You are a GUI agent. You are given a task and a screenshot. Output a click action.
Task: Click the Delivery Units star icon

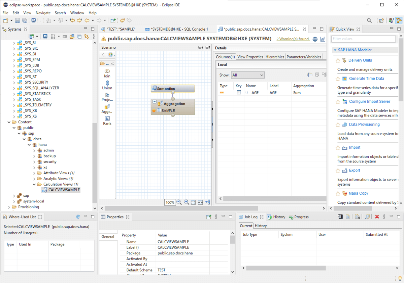pyautogui.click(x=338, y=60)
